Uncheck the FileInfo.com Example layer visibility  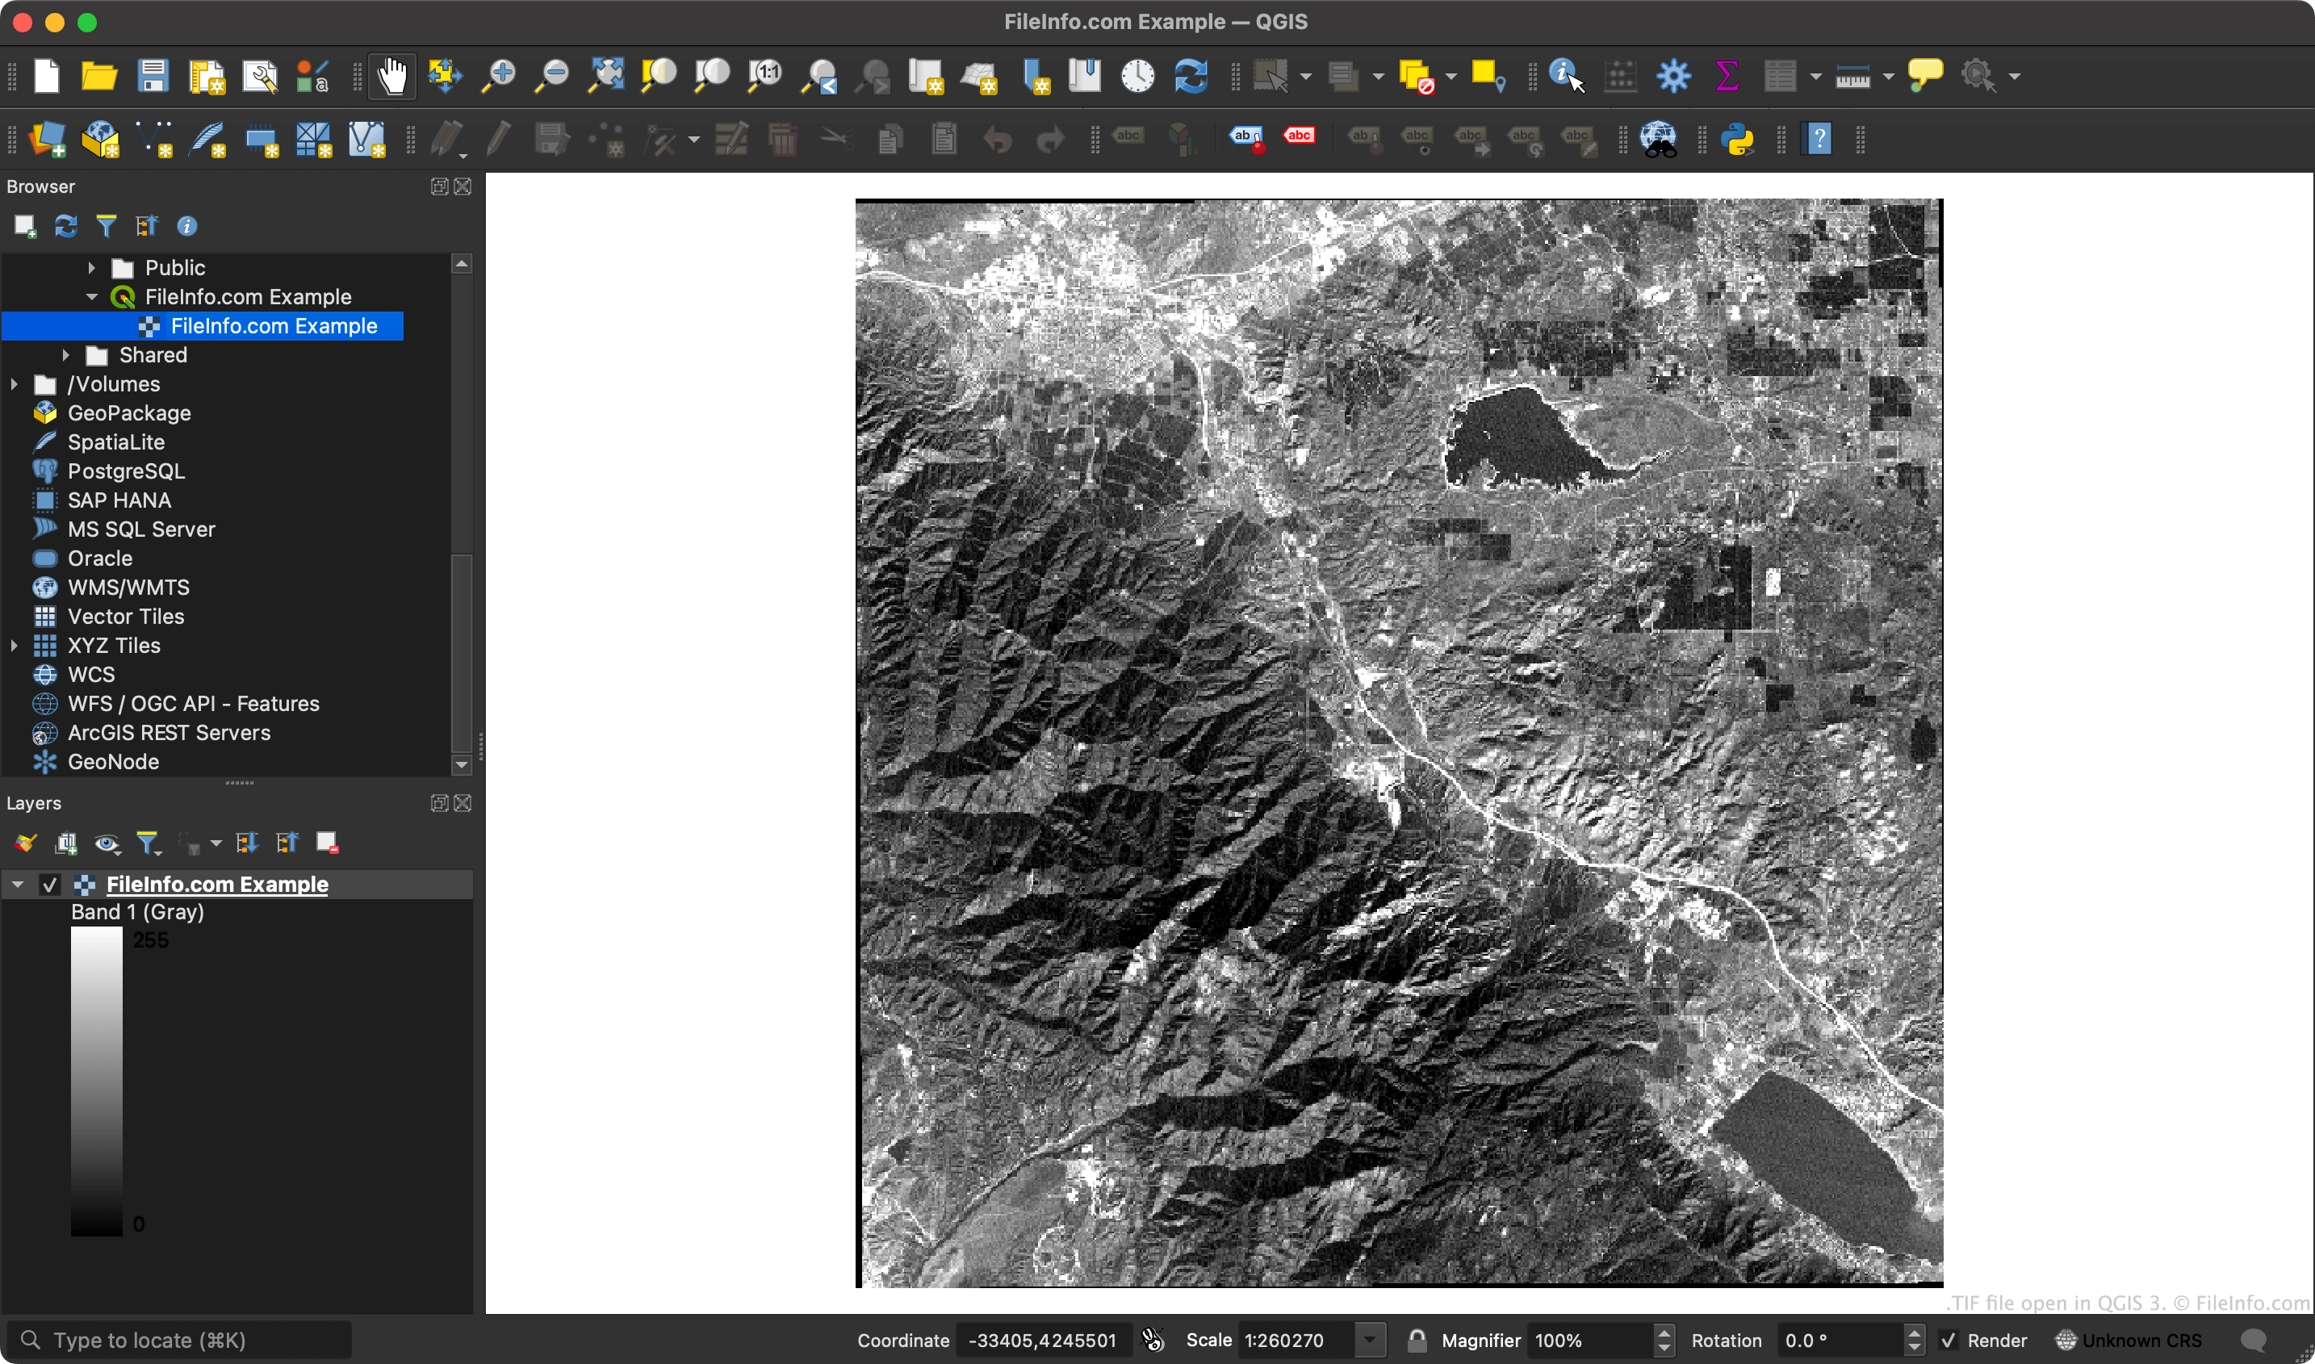(x=49, y=885)
